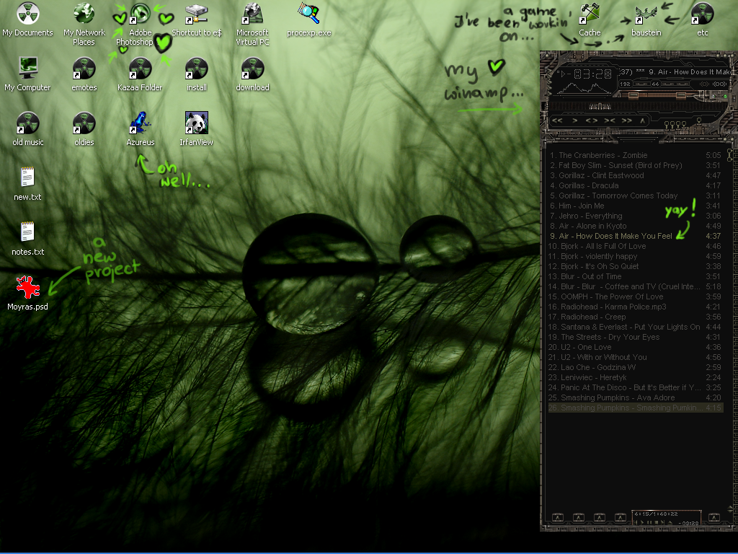
Task: Click the Winamp balance slider handle
Action: [681, 96]
